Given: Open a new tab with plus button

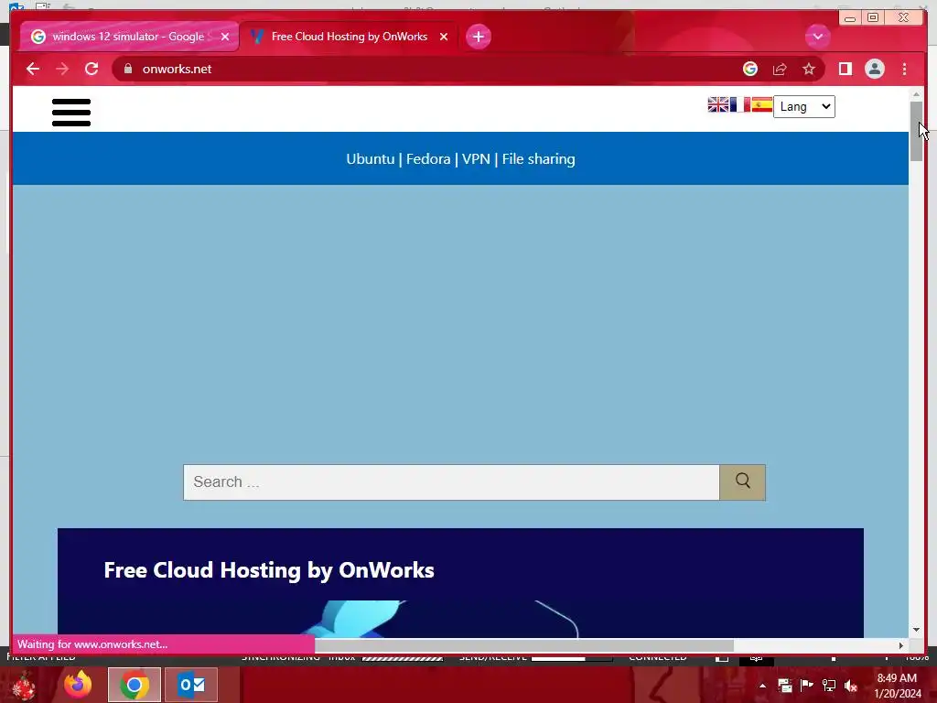Looking at the screenshot, I should coord(478,37).
